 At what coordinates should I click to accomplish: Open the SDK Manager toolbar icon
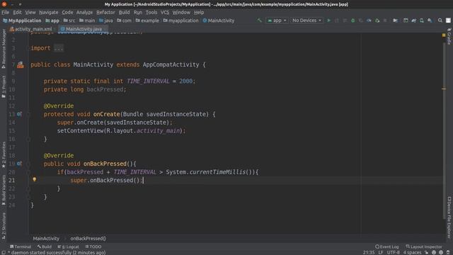tap(430, 21)
